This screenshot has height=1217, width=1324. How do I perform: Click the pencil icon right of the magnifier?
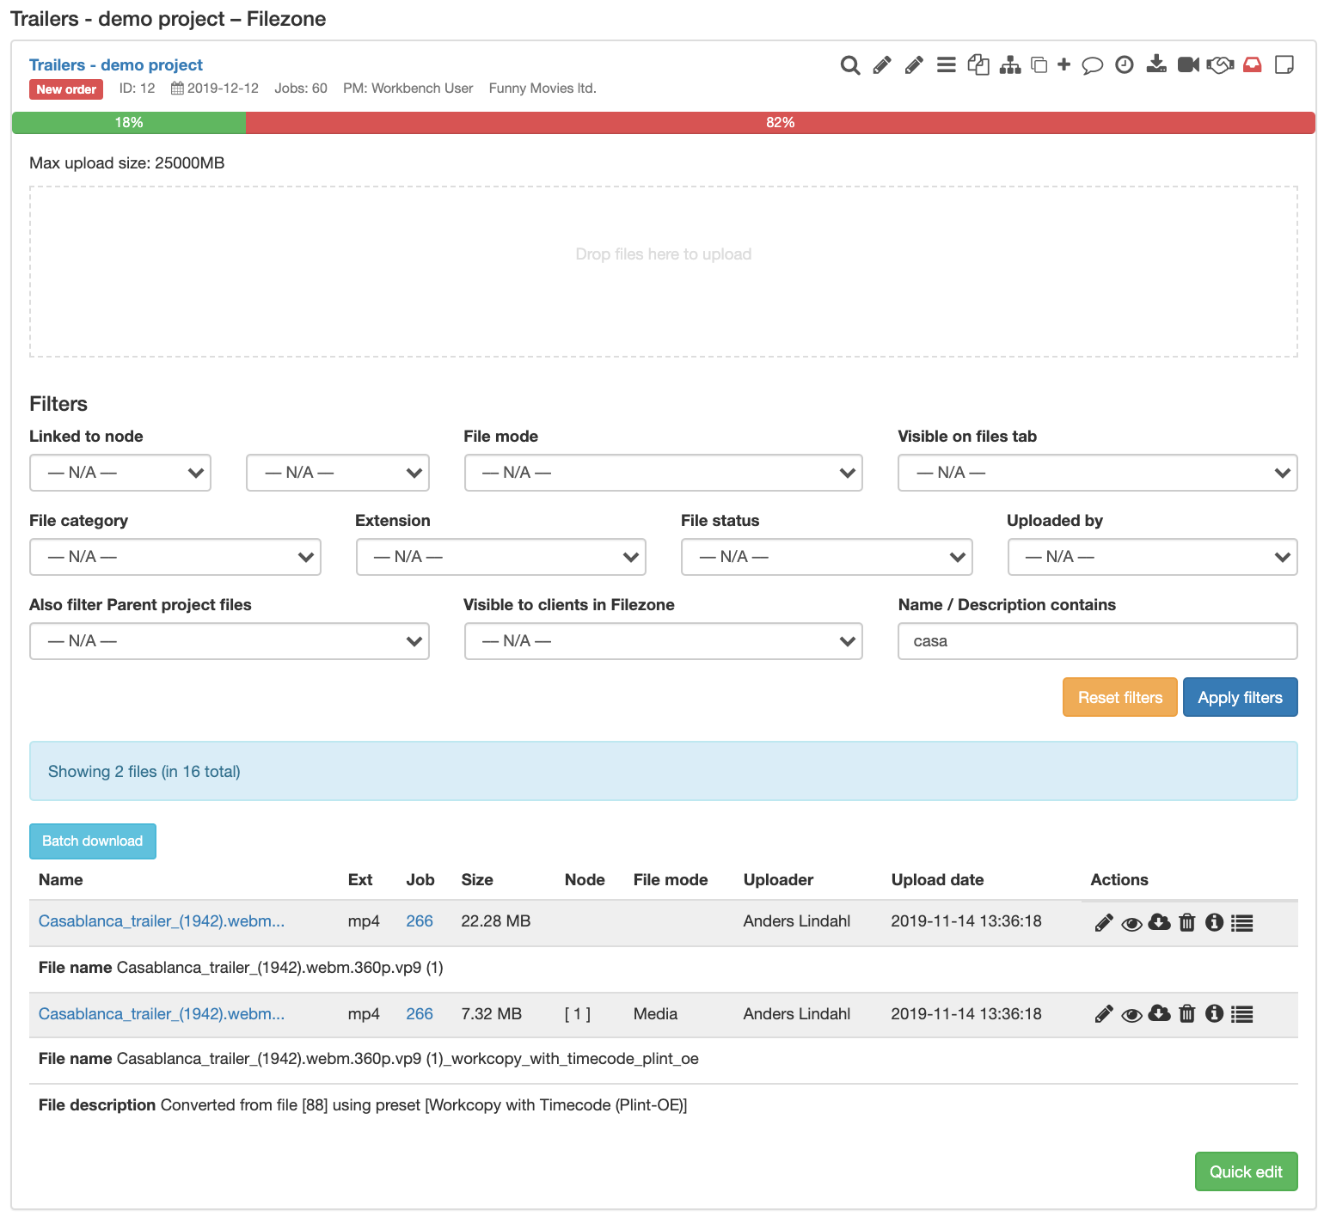(x=882, y=65)
